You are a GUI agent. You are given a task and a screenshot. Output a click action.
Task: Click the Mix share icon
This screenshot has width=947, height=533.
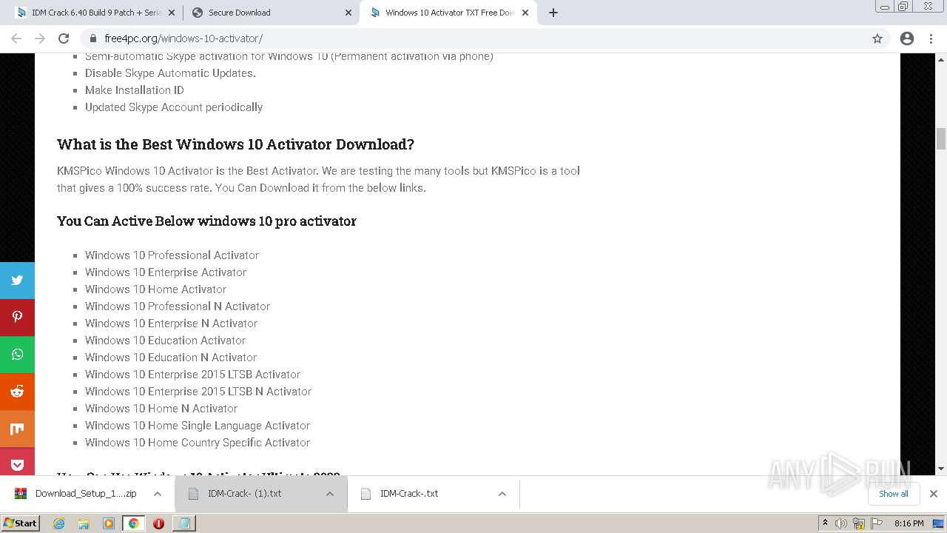tap(17, 429)
